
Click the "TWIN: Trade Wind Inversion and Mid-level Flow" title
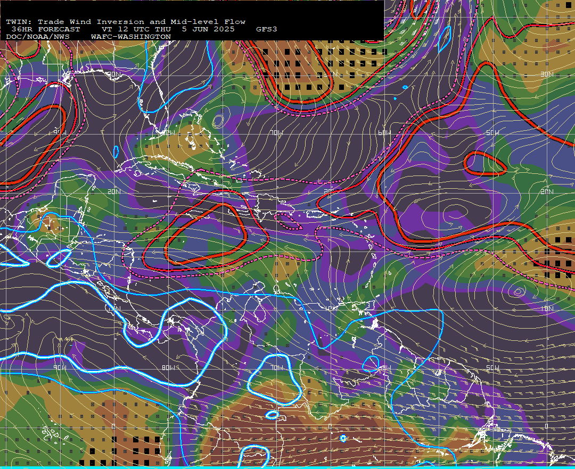[x=126, y=22]
